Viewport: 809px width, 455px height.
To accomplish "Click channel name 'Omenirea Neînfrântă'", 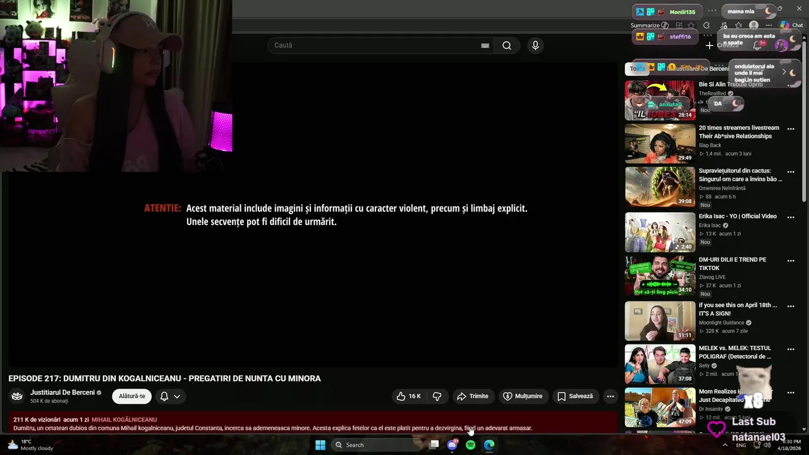I will [x=722, y=188].
